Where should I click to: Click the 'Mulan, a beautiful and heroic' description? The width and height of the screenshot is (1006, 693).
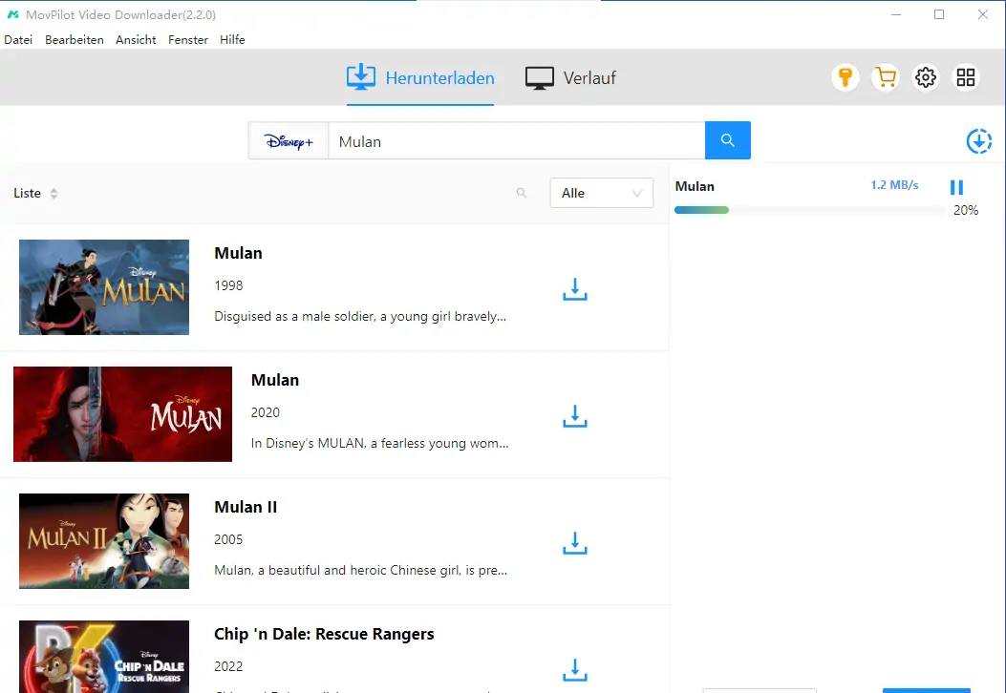[x=360, y=570]
